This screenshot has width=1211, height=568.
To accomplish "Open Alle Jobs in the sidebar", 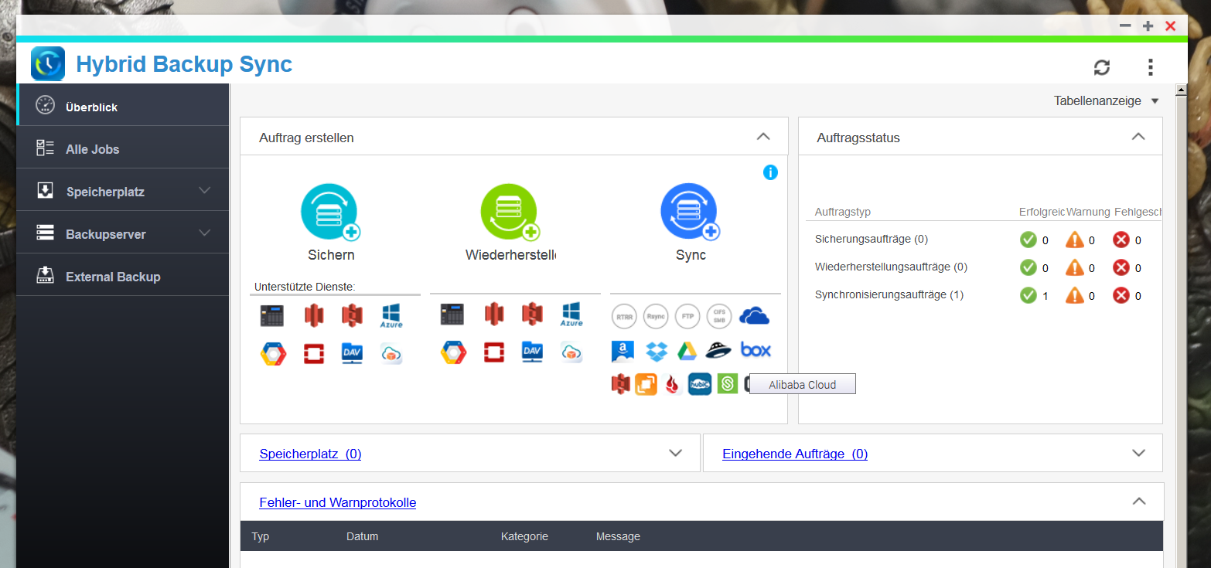I will (123, 147).
